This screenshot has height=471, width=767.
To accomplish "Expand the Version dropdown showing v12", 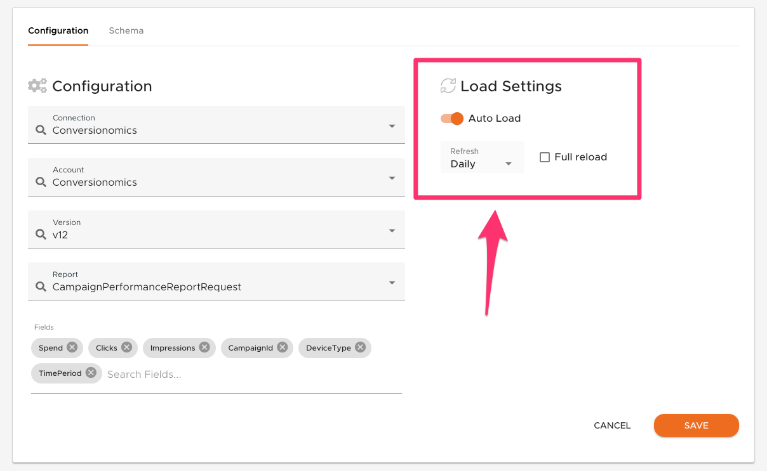I will (x=394, y=229).
